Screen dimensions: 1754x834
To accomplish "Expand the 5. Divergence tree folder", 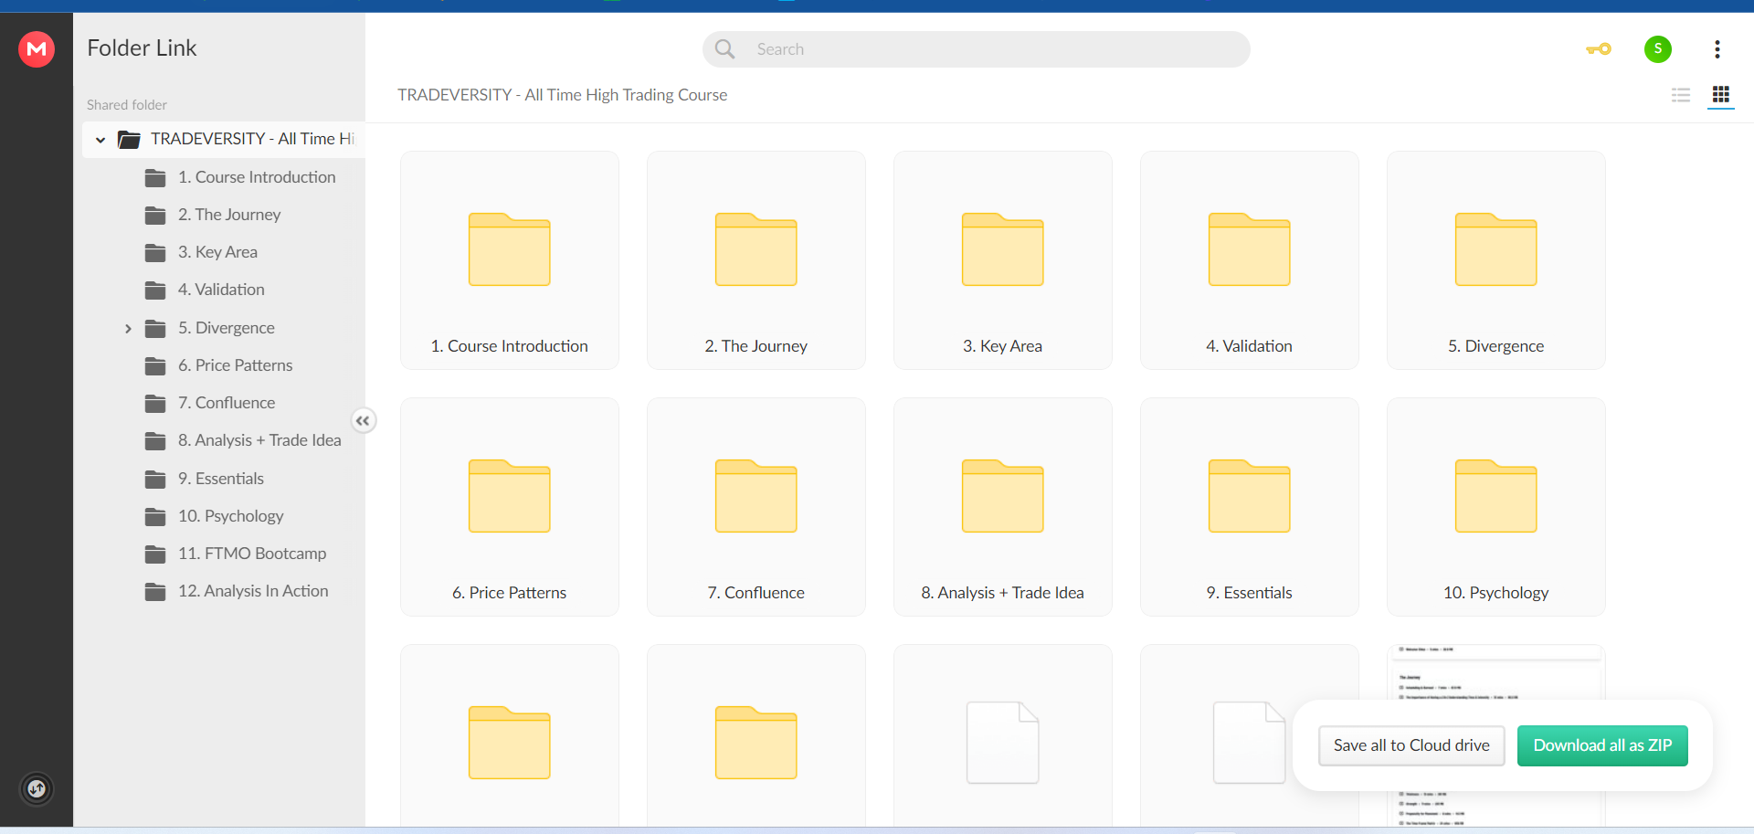I will pos(128,329).
